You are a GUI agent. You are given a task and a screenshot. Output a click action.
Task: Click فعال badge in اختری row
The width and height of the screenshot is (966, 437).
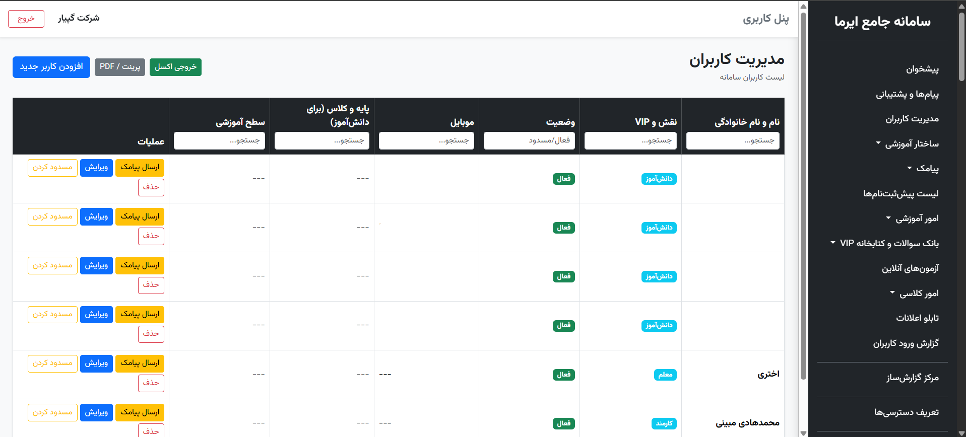pos(563,375)
